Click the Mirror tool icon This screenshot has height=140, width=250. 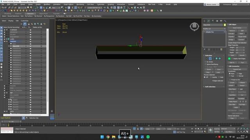pyautogui.click(x=105, y=8)
